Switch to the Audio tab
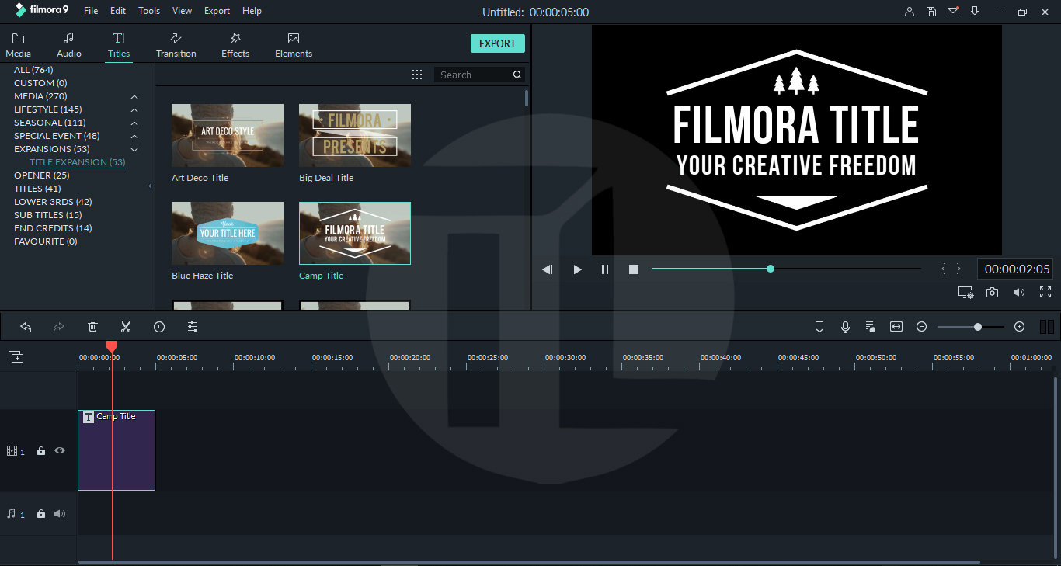The height and width of the screenshot is (566, 1061). click(x=69, y=45)
